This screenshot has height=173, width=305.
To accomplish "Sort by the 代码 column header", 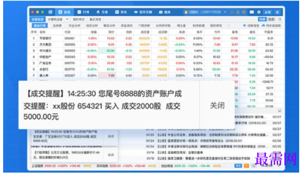I will click(67, 32).
